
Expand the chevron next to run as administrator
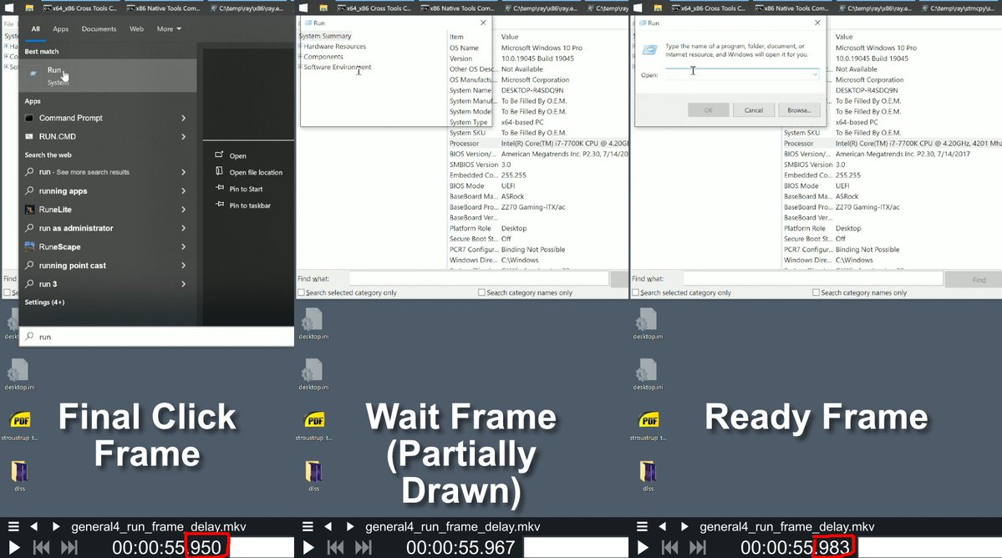point(183,228)
